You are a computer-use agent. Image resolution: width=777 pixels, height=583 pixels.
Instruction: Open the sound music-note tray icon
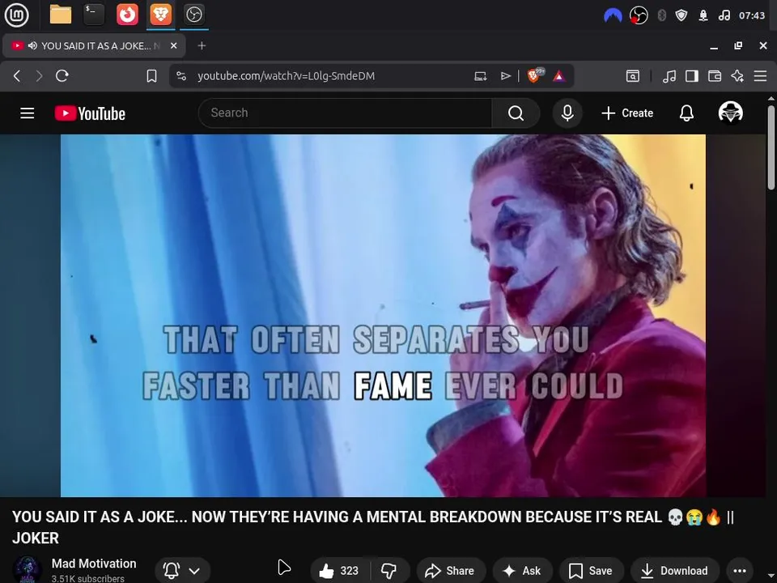point(724,16)
